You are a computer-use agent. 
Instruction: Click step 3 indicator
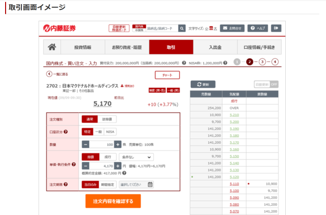click(x=262, y=62)
